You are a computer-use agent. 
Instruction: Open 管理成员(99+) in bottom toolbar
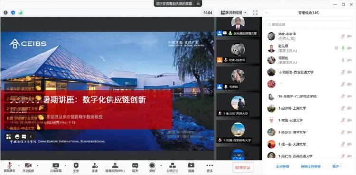[x=115, y=167]
